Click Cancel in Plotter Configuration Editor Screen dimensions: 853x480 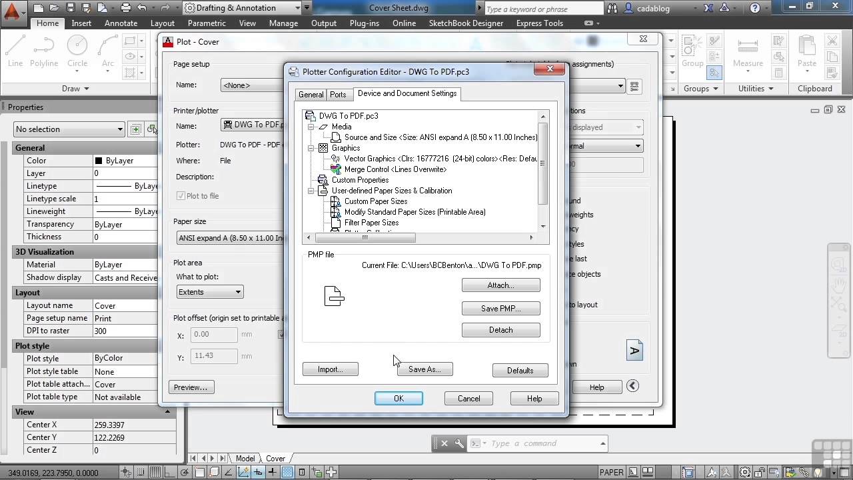coord(468,399)
